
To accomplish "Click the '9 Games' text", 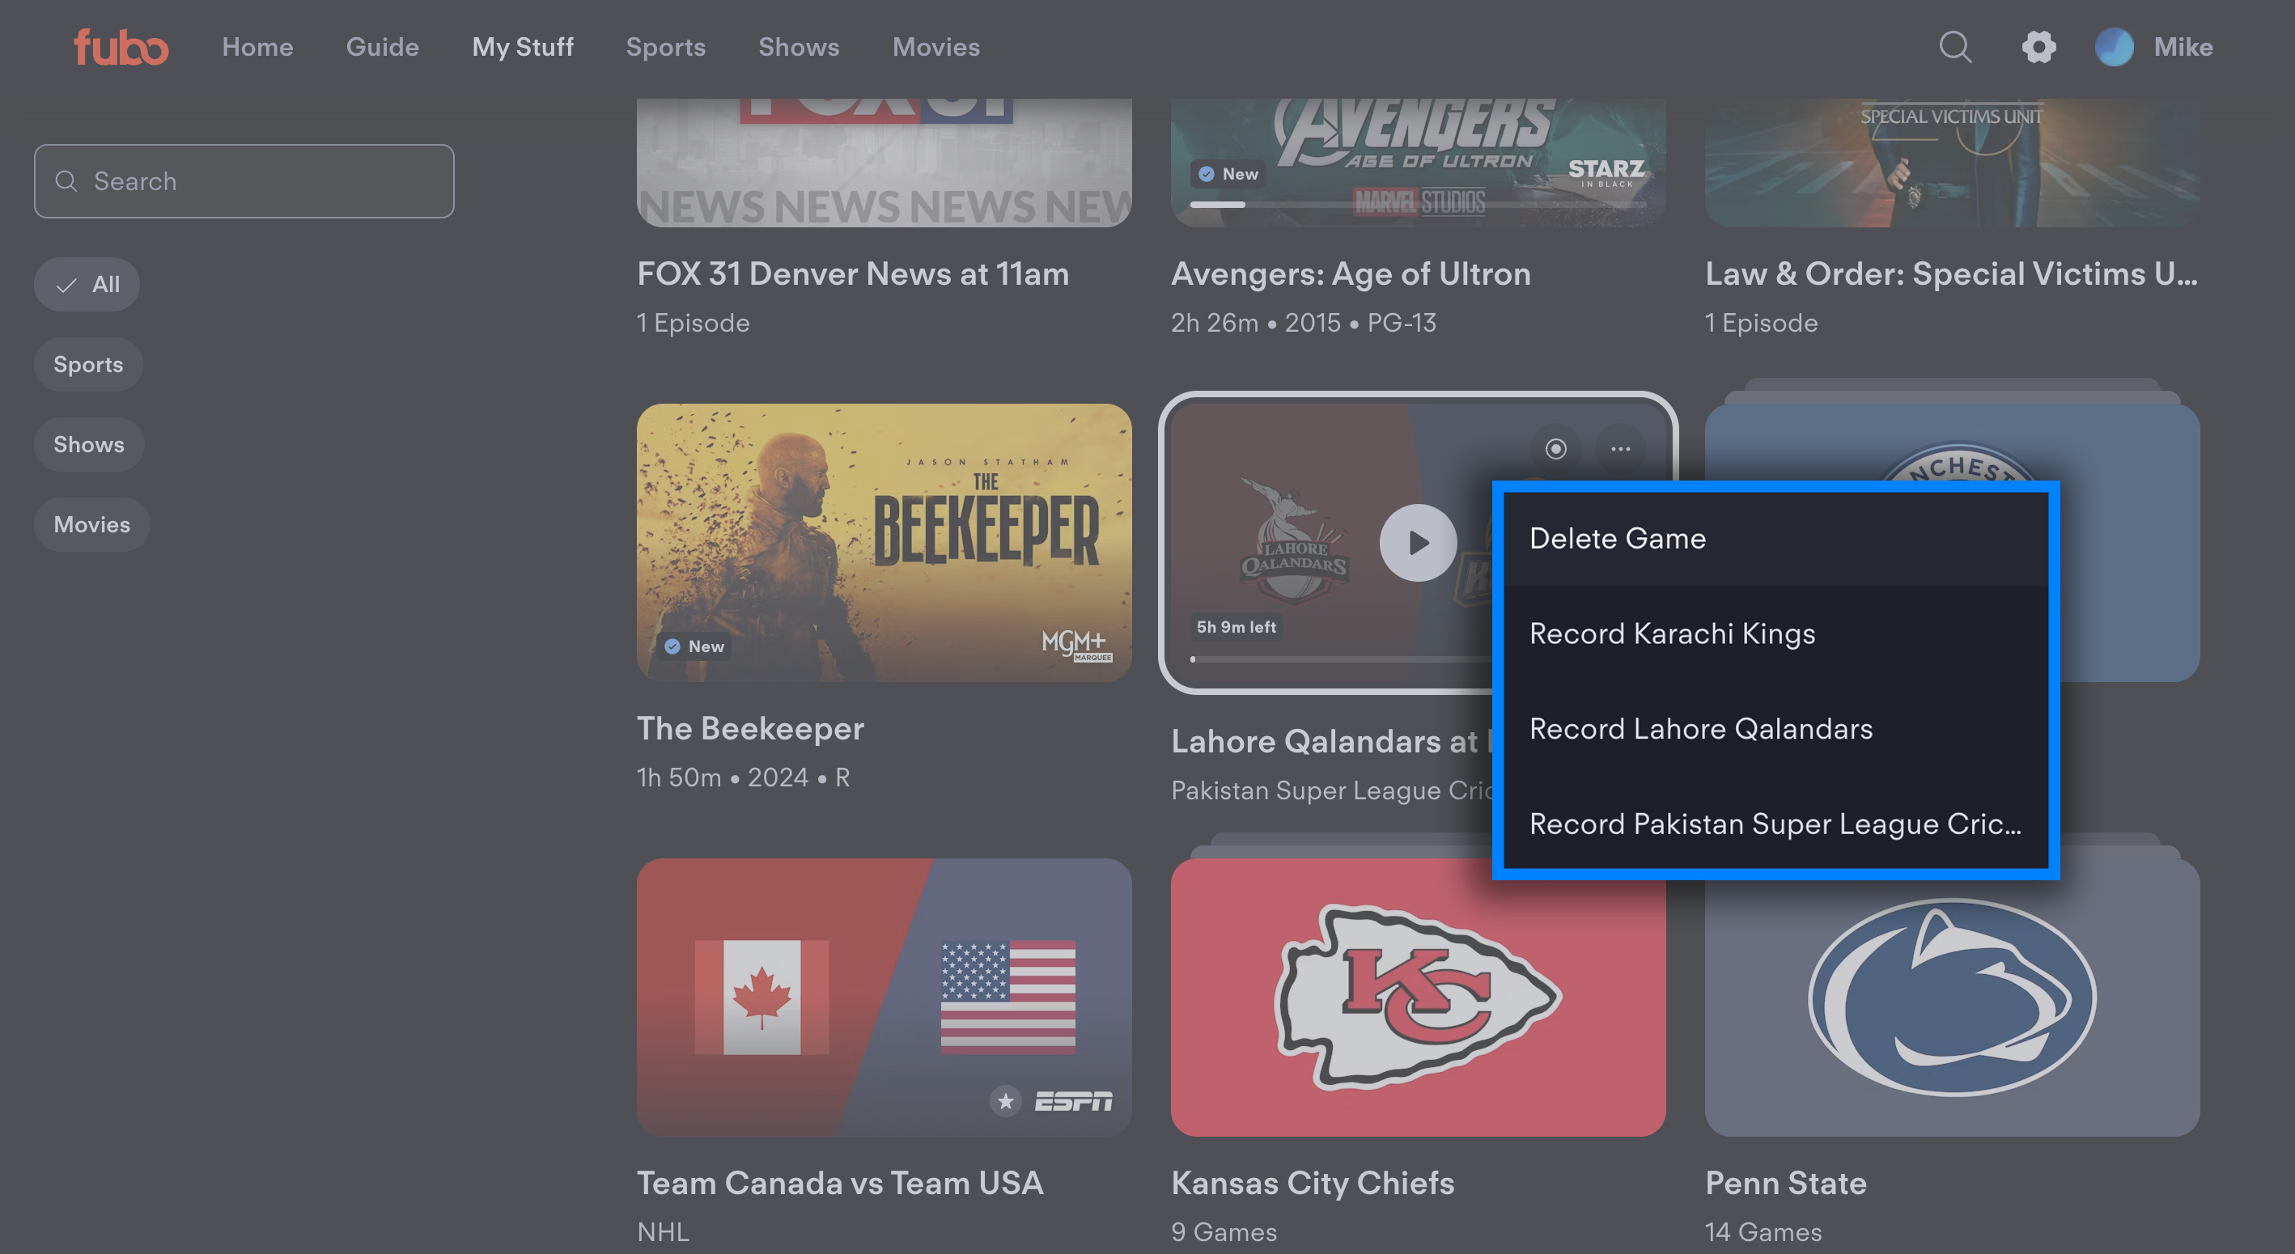I will pyautogui.click(x=1224, y=1231).
